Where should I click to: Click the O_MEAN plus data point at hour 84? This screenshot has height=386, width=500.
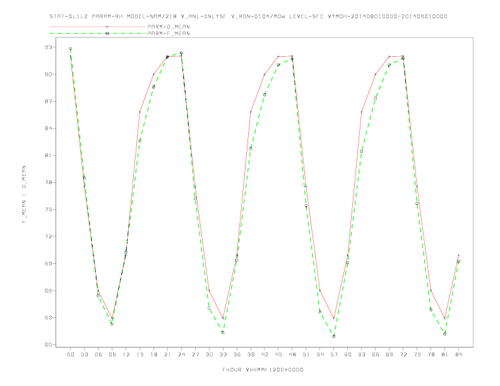pos(458,255)
